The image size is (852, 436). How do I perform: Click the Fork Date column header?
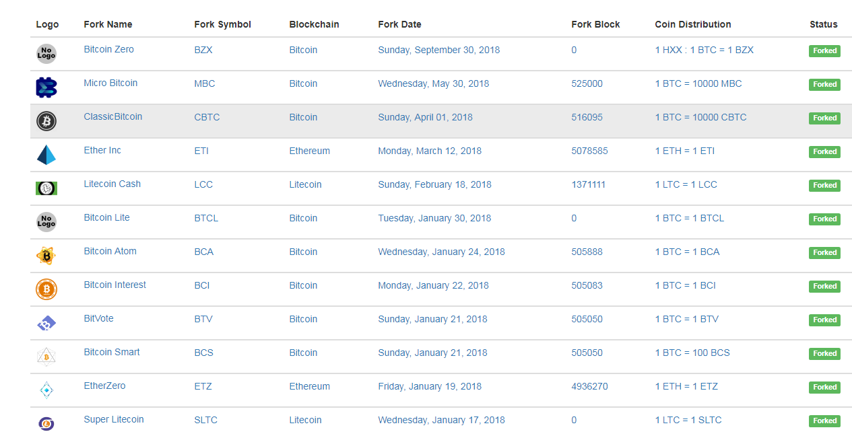399,24
